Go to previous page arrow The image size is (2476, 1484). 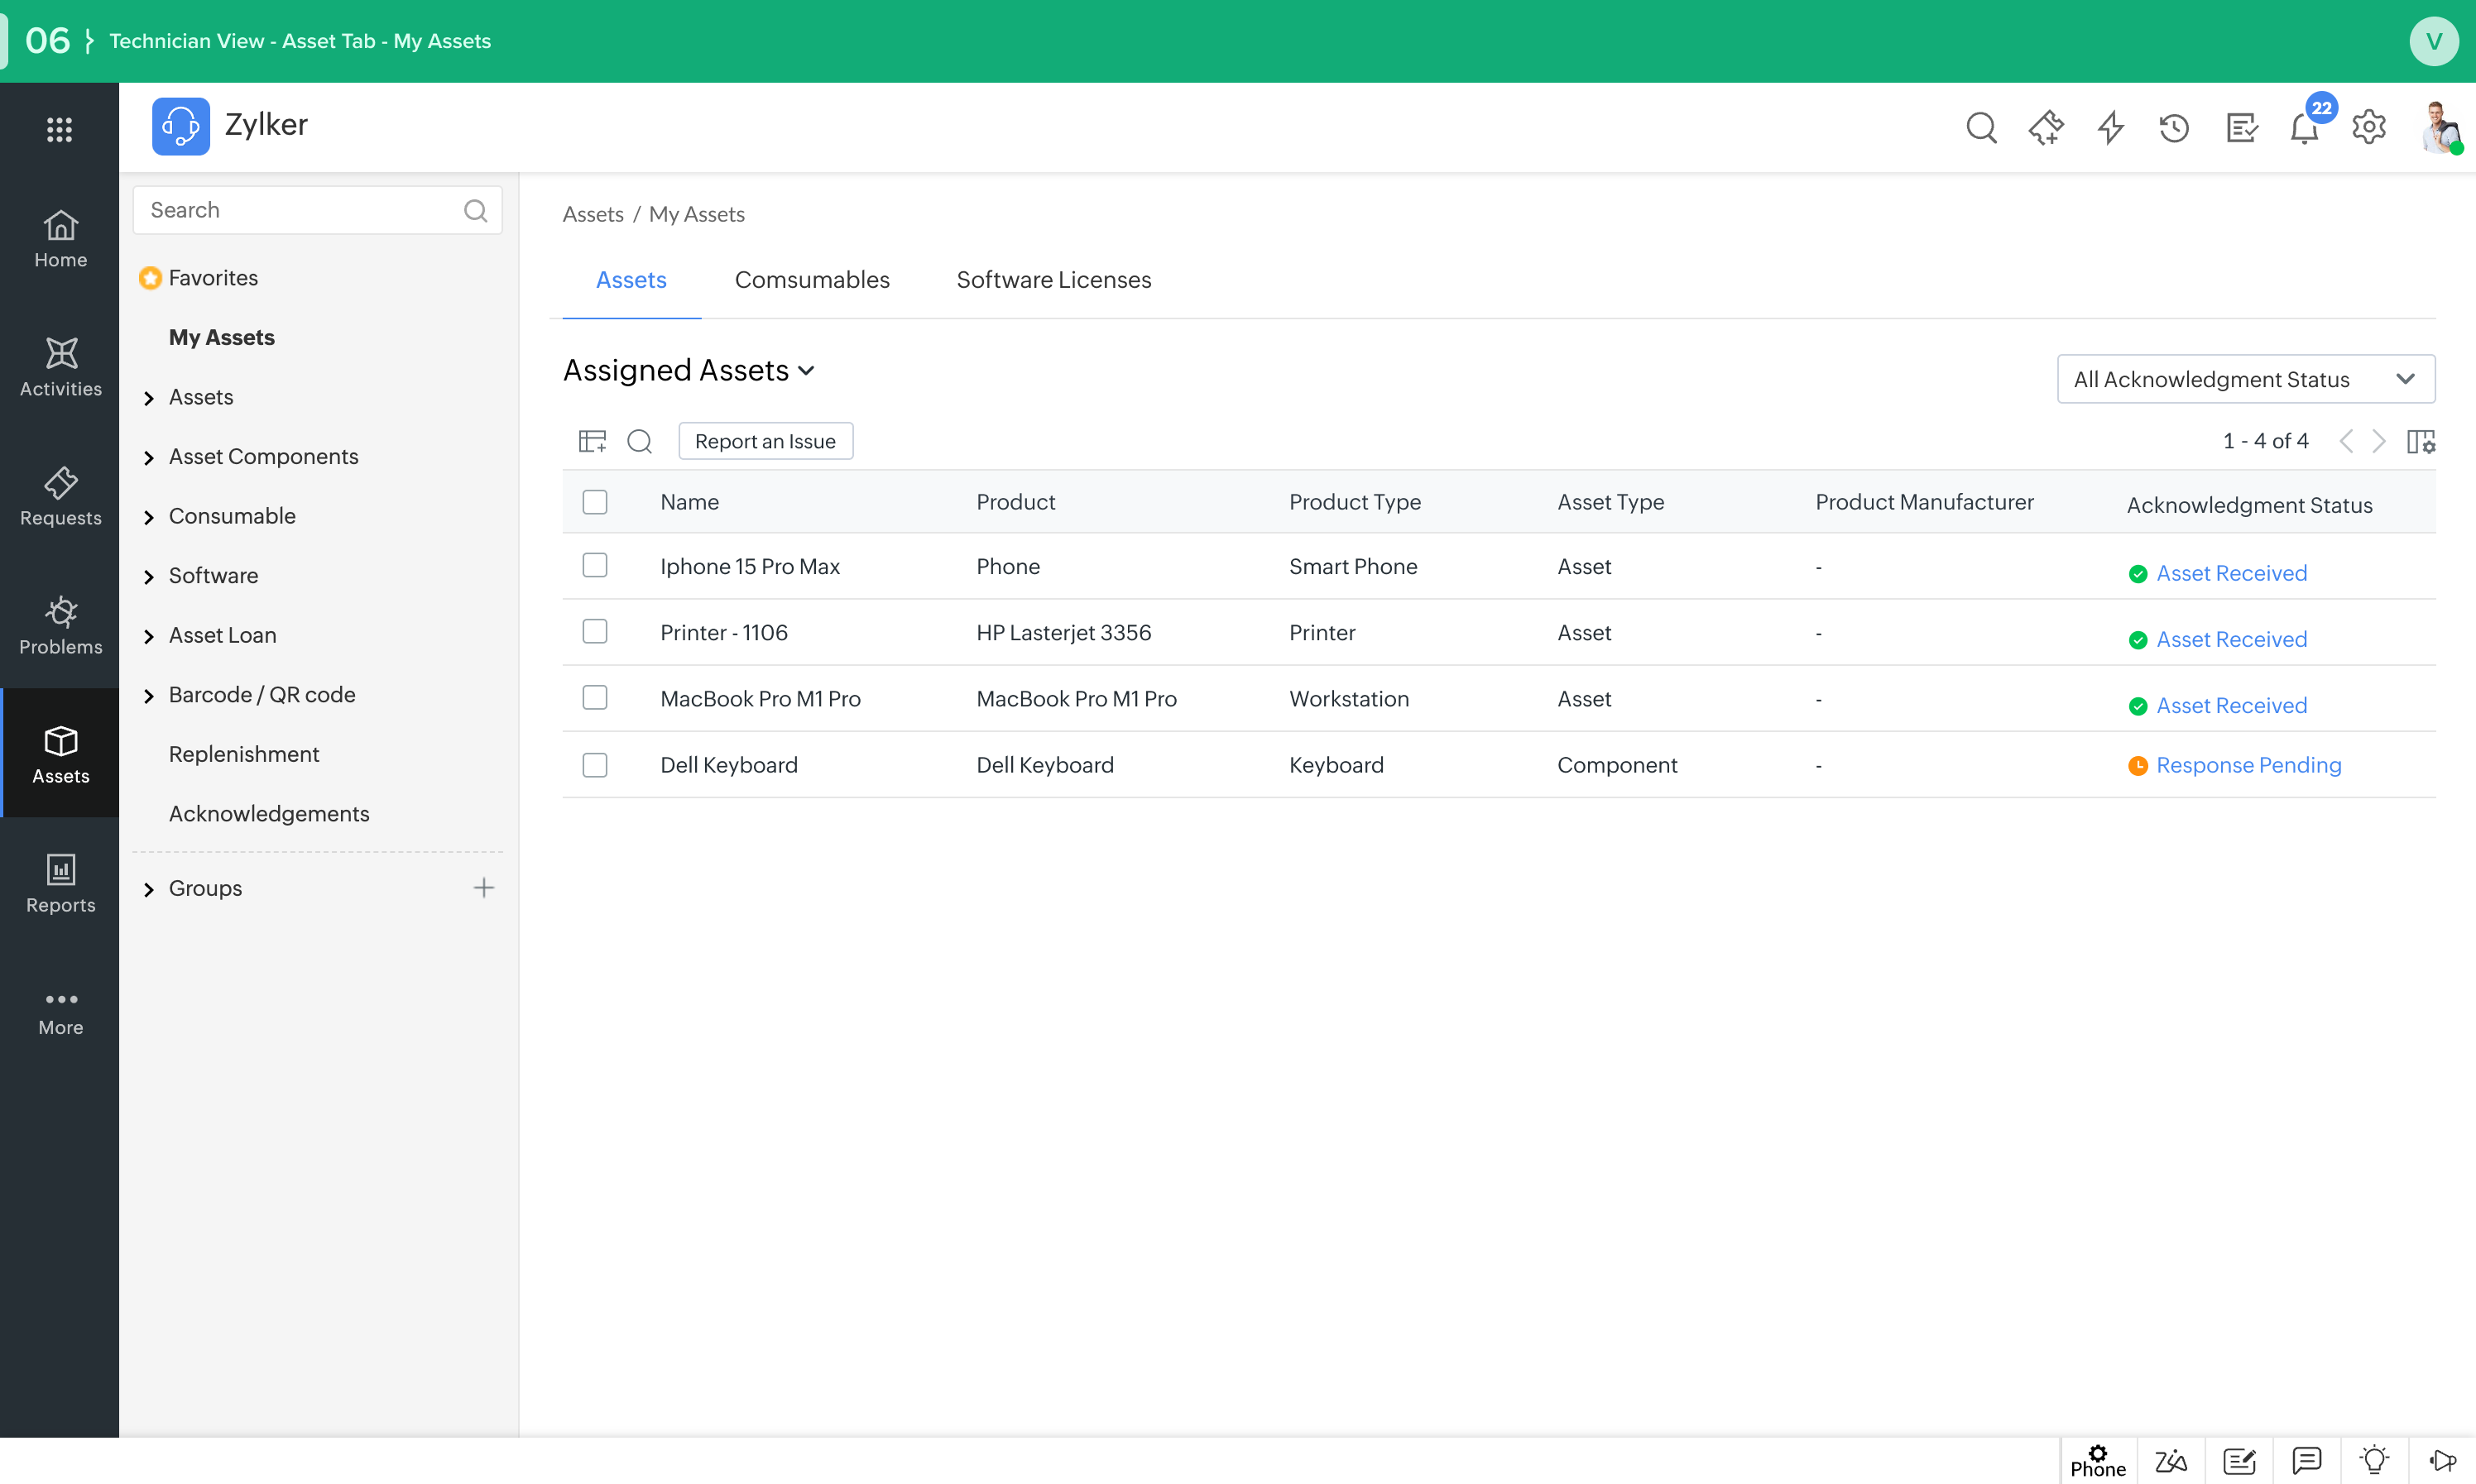[x=2346, y=441]
